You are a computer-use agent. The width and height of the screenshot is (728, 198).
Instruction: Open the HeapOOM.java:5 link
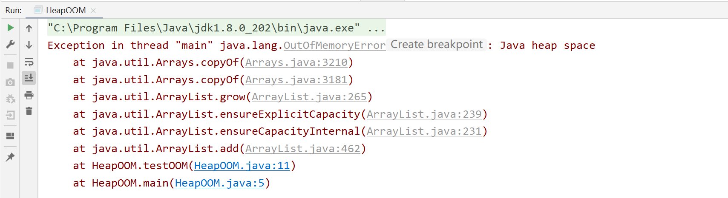click(219, 183)
